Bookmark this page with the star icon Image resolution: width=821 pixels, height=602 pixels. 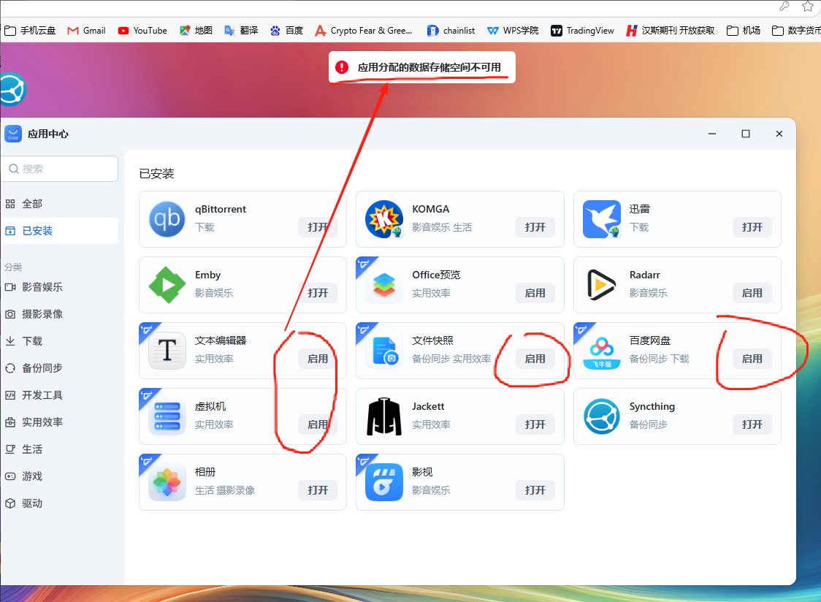pos(807,7)
